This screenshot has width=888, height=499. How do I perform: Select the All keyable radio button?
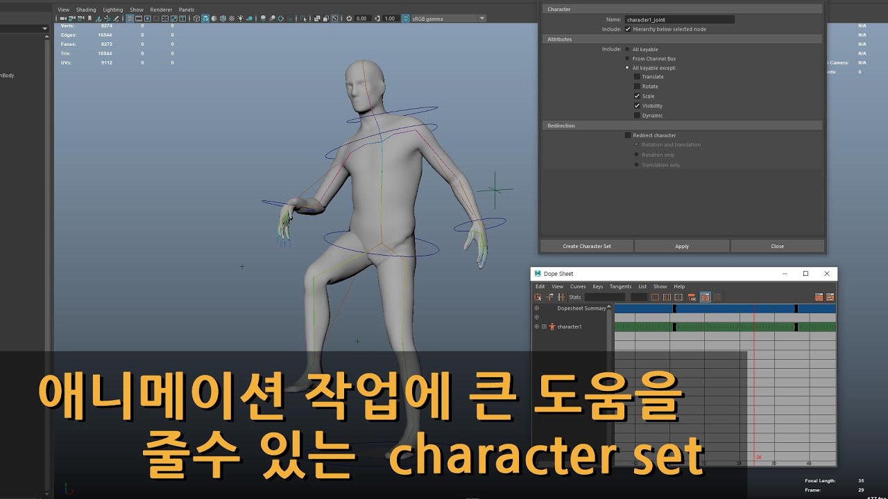point(628,49)
